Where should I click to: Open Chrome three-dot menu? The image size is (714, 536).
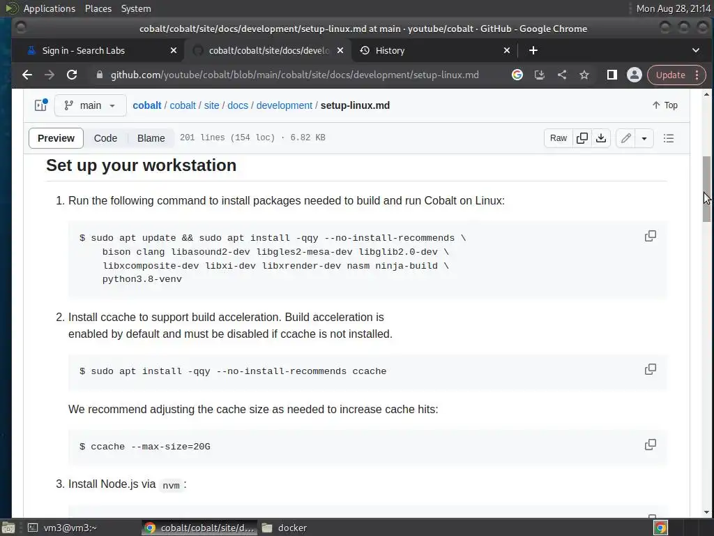click(697, 75)
